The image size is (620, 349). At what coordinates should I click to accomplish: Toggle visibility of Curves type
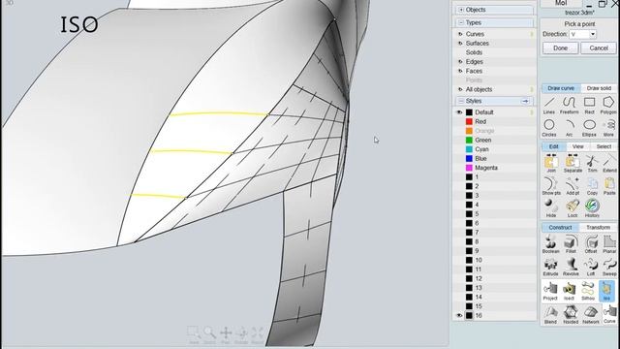click(460, 34)
